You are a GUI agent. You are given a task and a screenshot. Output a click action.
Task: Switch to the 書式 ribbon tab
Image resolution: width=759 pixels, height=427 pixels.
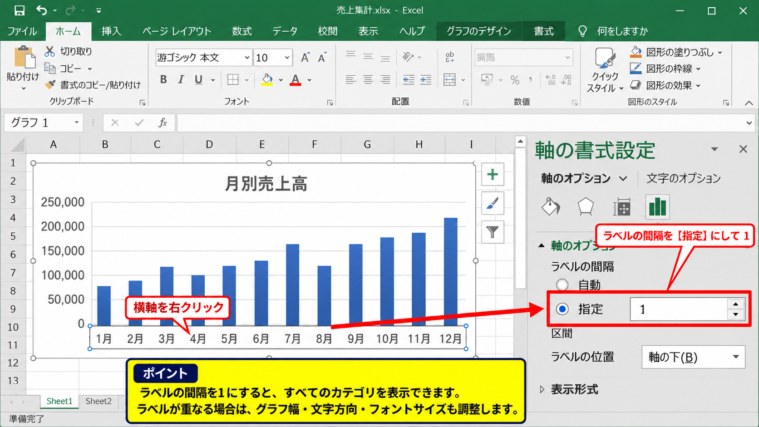(x=543, y=31)
